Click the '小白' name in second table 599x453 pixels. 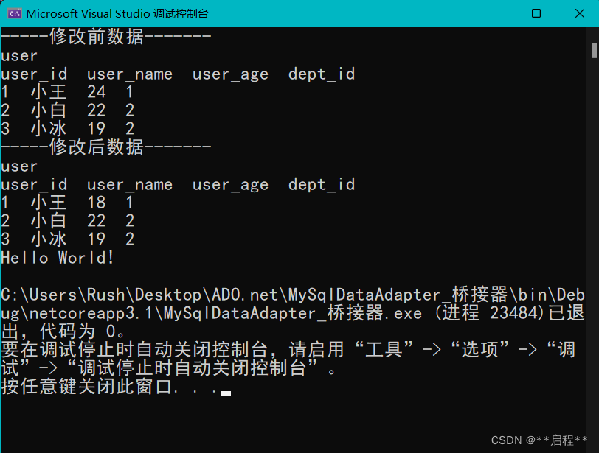49,221
